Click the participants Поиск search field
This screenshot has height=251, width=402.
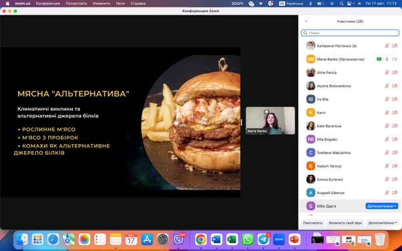click(x=350, y=33)
